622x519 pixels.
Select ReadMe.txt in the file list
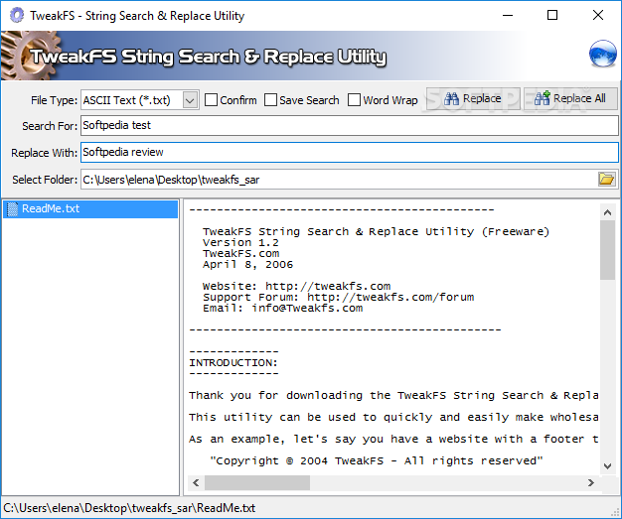pos(90,208)
